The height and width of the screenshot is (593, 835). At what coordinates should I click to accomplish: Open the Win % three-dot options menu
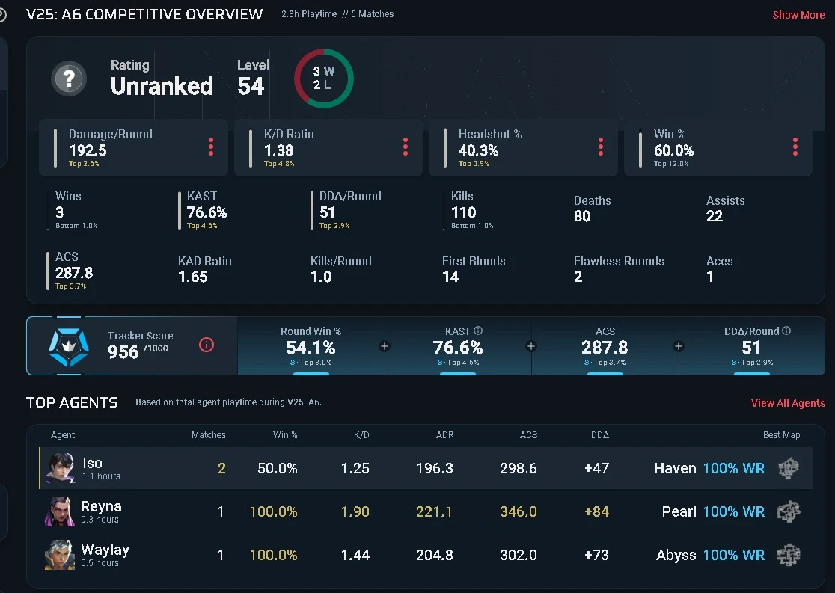795,147
